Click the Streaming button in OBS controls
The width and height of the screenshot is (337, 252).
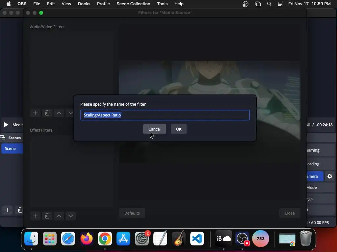(320, 150)
